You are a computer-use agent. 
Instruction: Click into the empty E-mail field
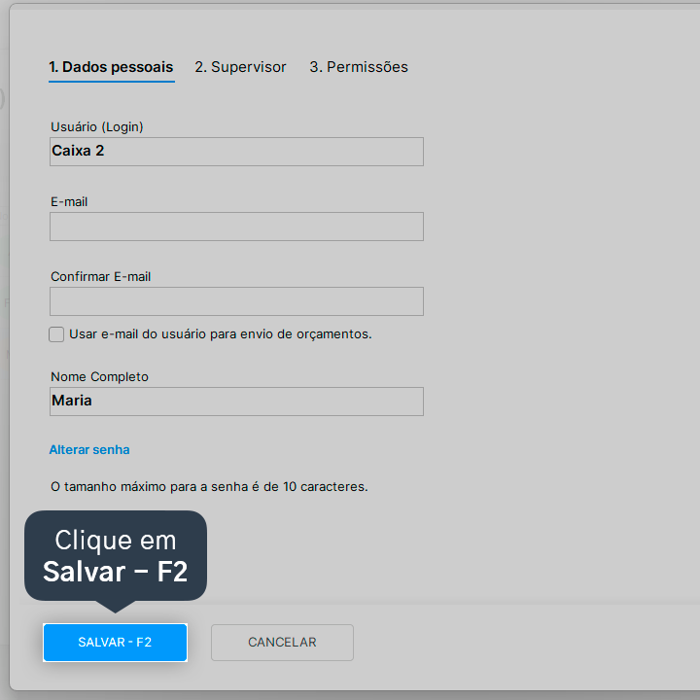(236, 227)
